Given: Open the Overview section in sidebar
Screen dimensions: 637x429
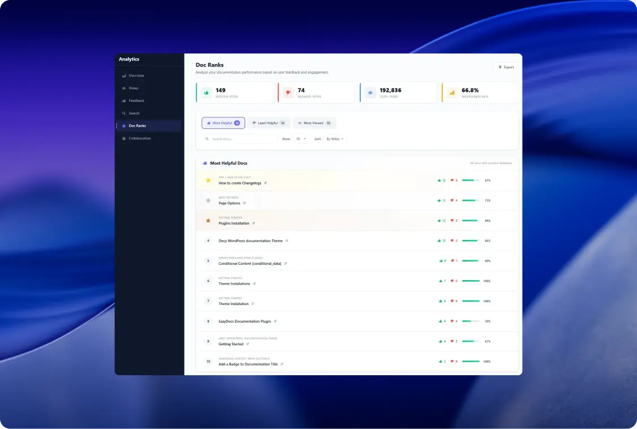Looking at the screenshot, I should [136, 76].
